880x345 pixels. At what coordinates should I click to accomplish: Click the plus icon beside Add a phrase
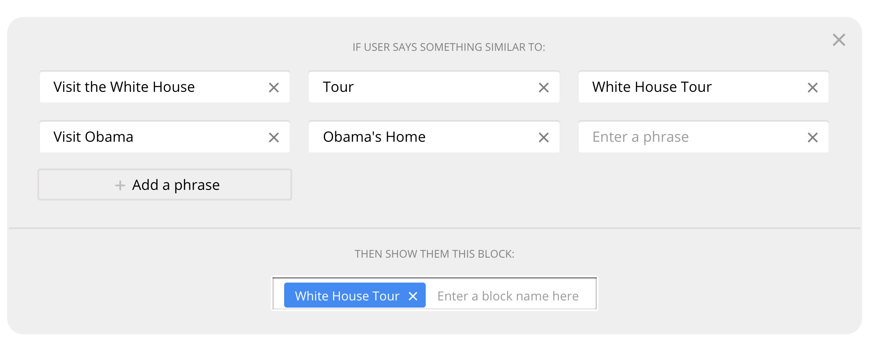[x=120, y=185]
